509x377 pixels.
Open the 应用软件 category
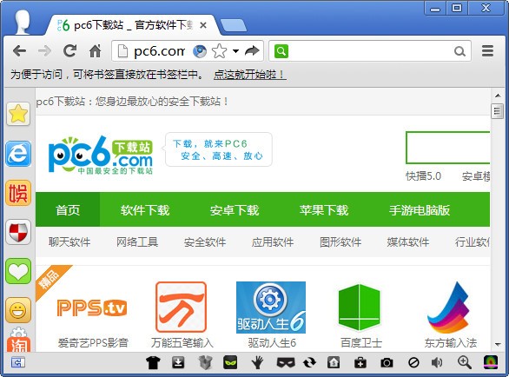tap(273, 241)
